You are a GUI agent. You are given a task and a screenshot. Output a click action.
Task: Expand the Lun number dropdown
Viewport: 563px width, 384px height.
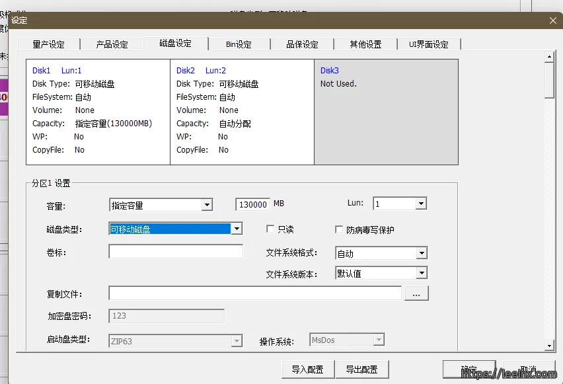click(421, 204)
